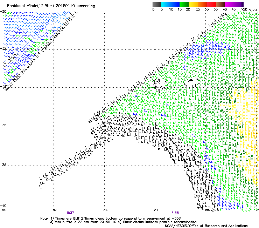Click the orange 25-30 knots legend segment
Image resolution: width=259 pixels, height=228 pixels.
click(202, 4)
